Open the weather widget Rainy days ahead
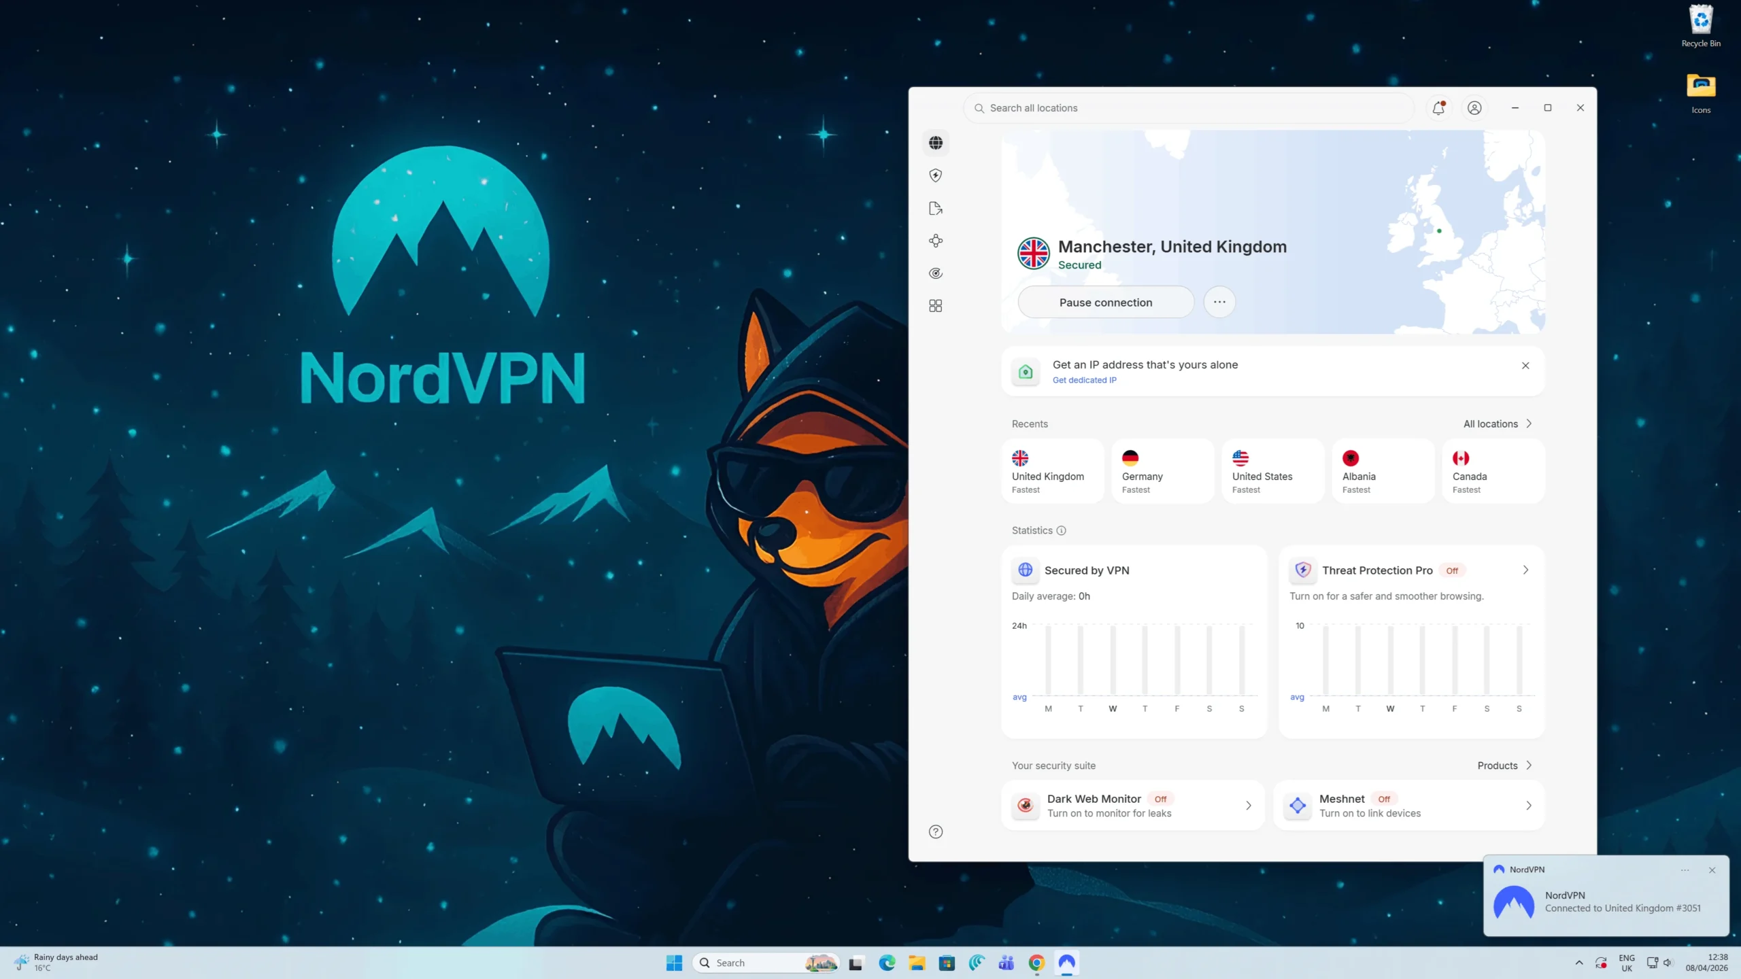 coord(56,962)
